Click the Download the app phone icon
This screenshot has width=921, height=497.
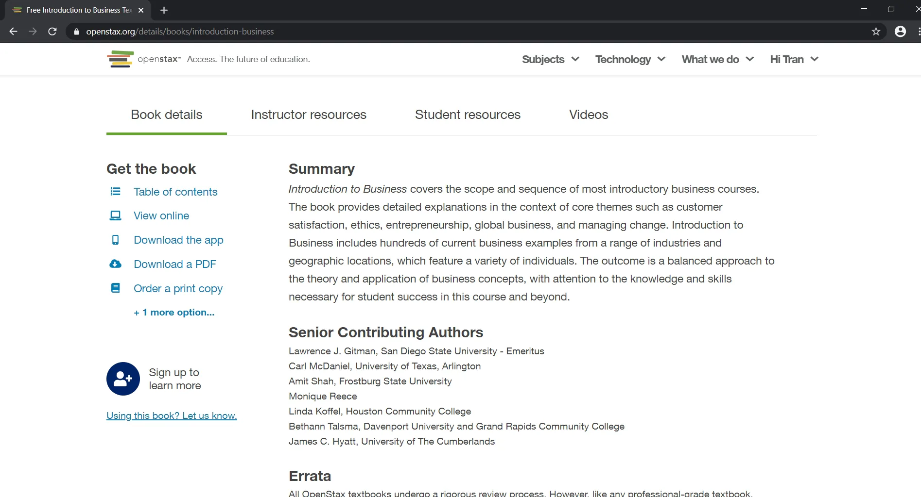click(115, 240)
